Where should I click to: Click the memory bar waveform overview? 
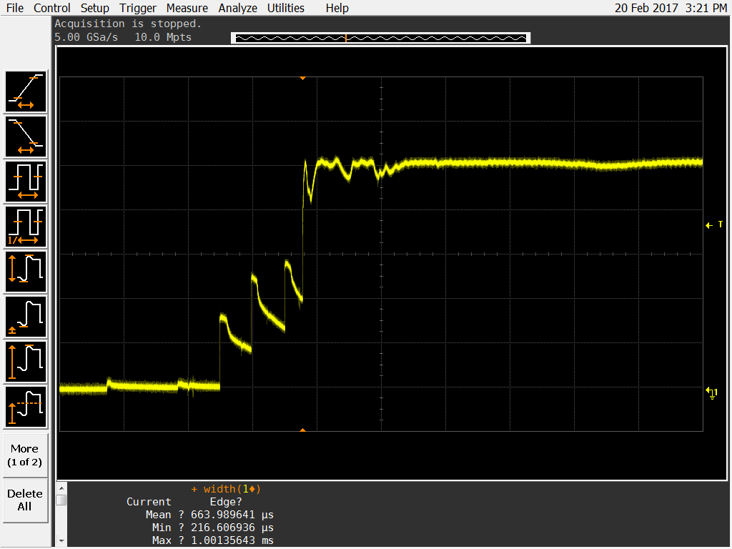pyautogui.click(x=380, y=39)
